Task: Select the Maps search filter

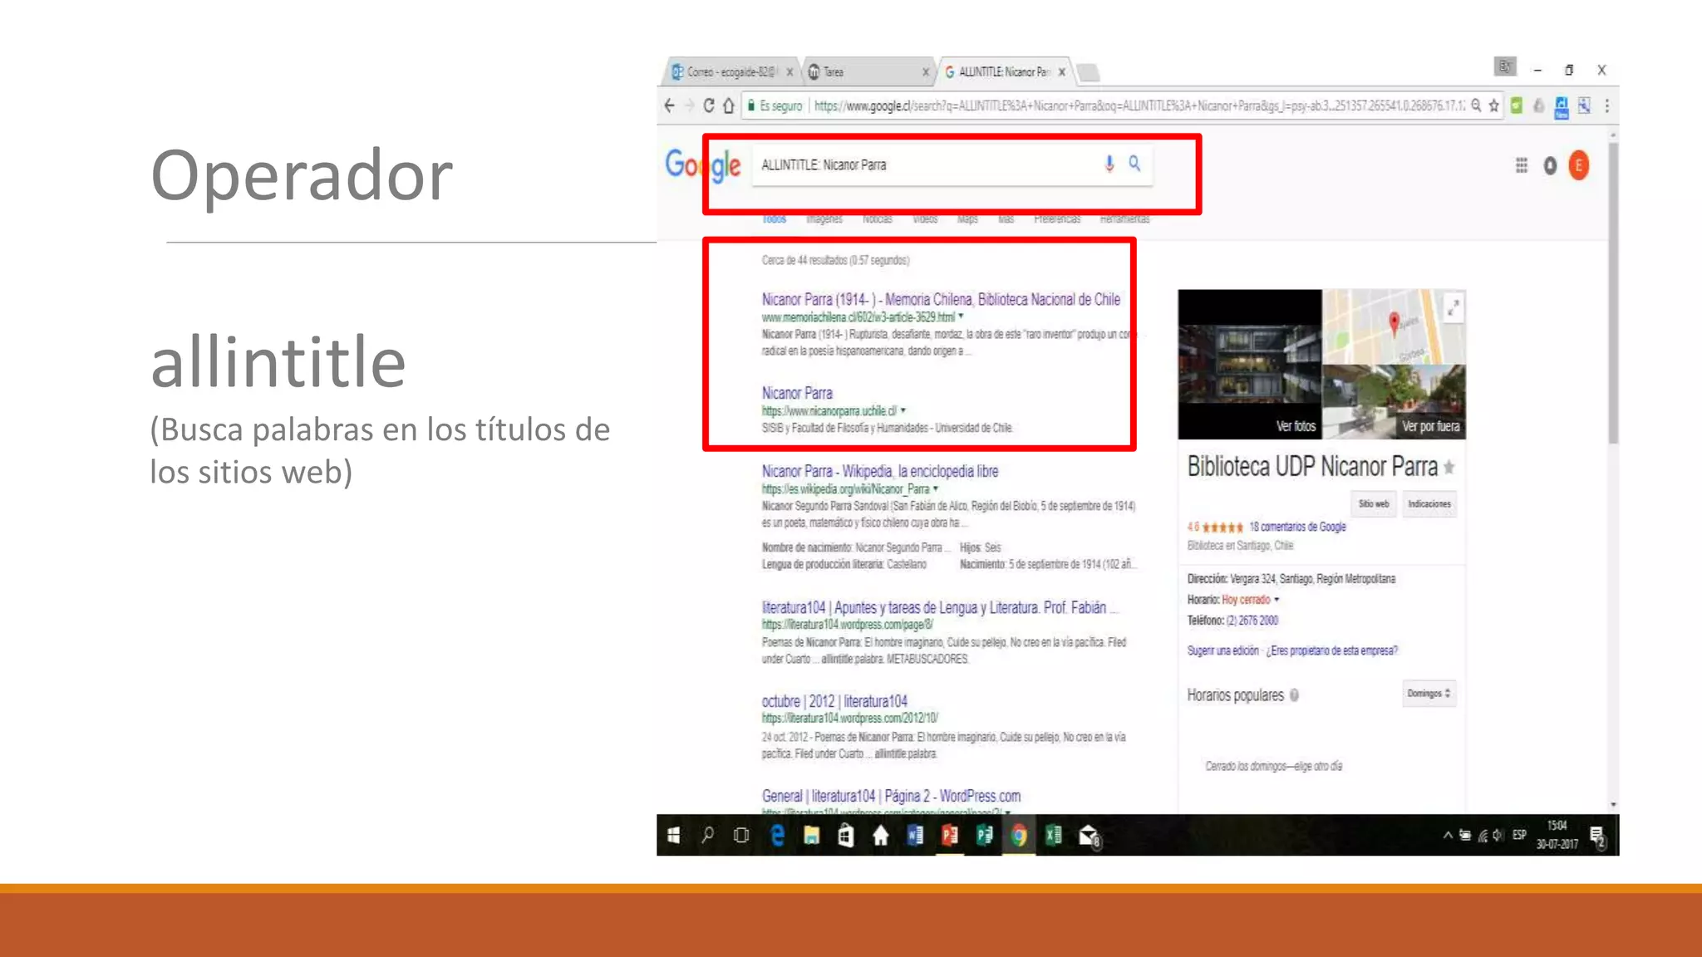Action: (x=967, y=219)
